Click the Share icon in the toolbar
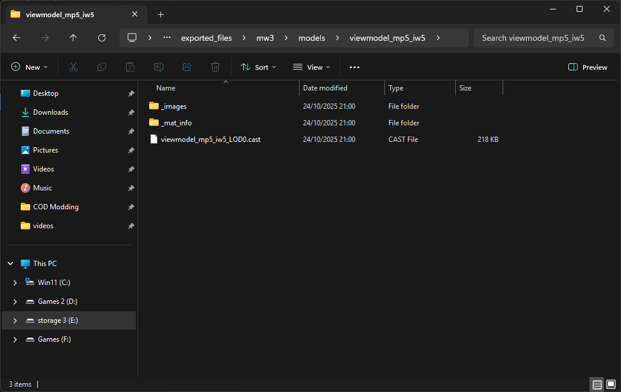The height and width of the screenshot is (392, 621). click(x=186, y=67)
